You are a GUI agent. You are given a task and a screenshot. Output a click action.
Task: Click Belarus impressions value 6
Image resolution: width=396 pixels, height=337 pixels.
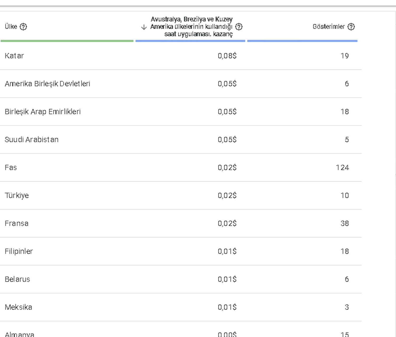(x=347, y=280)
